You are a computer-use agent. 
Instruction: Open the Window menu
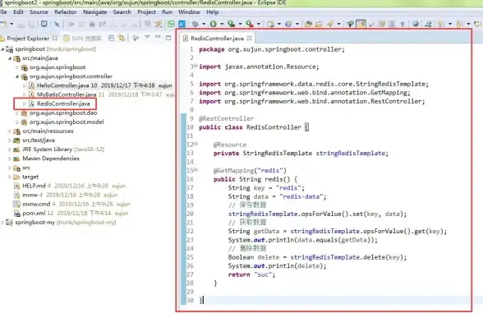point(189,12)
